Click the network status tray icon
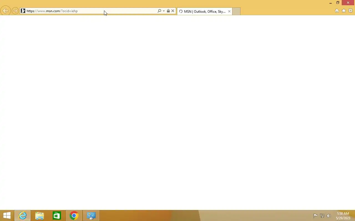Image resolution: width=355 pixels, height=221 pixels. pyautogui.click(x=322, y=216)
